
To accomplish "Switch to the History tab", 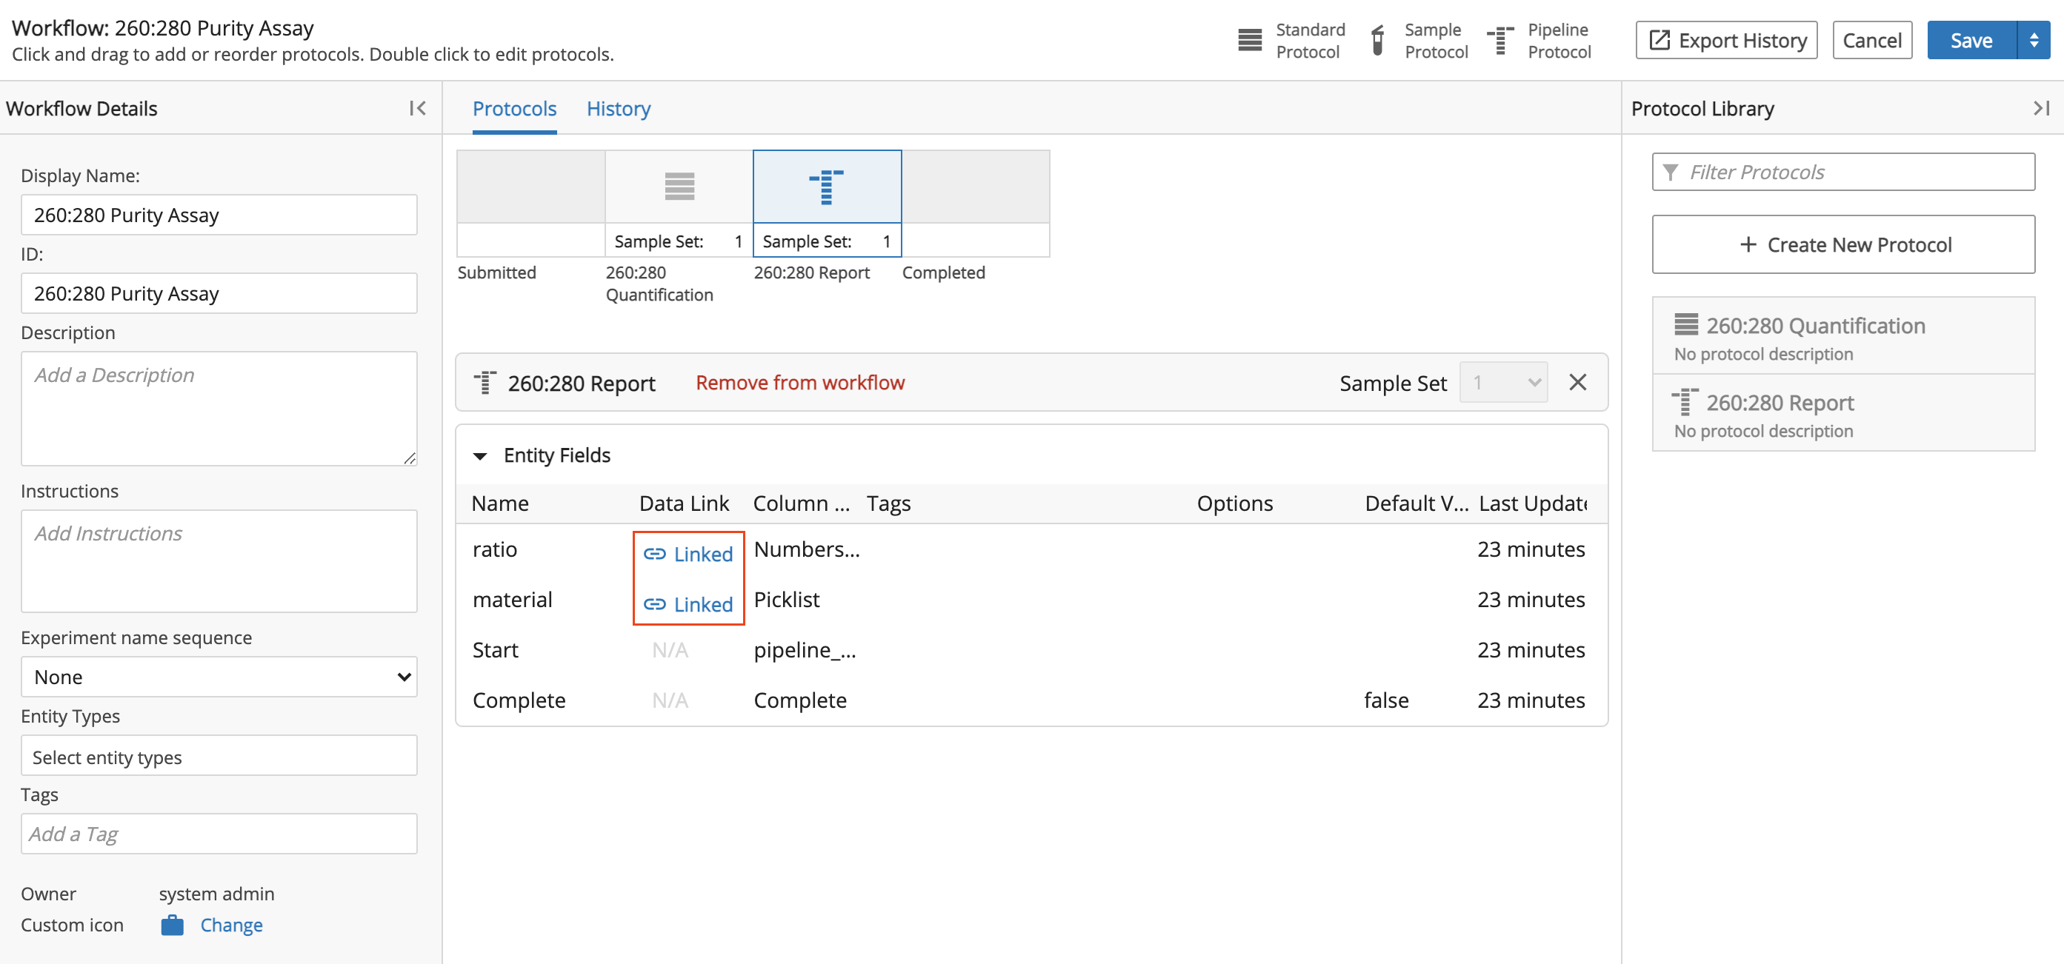I will tap(618, 108).
